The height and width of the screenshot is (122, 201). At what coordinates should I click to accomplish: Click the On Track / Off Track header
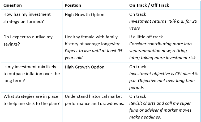pyautogui.click(x=149, y=5)
